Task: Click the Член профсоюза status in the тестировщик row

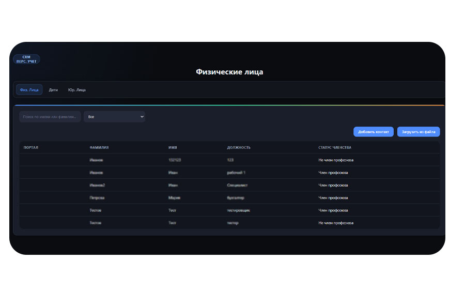Action: 333,210
